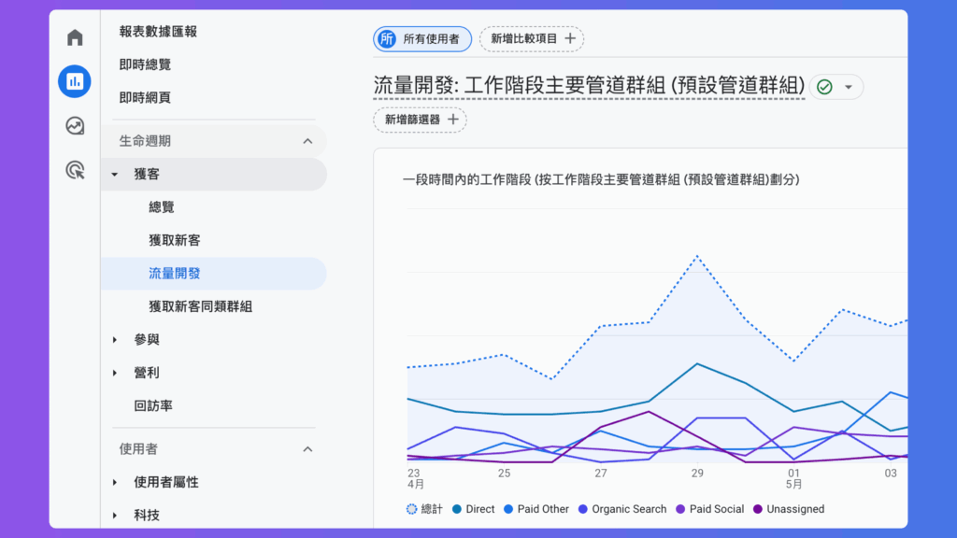Click the total line peak at 29
The width and height of the screenshot is (957, 538).
pos(697,257)
